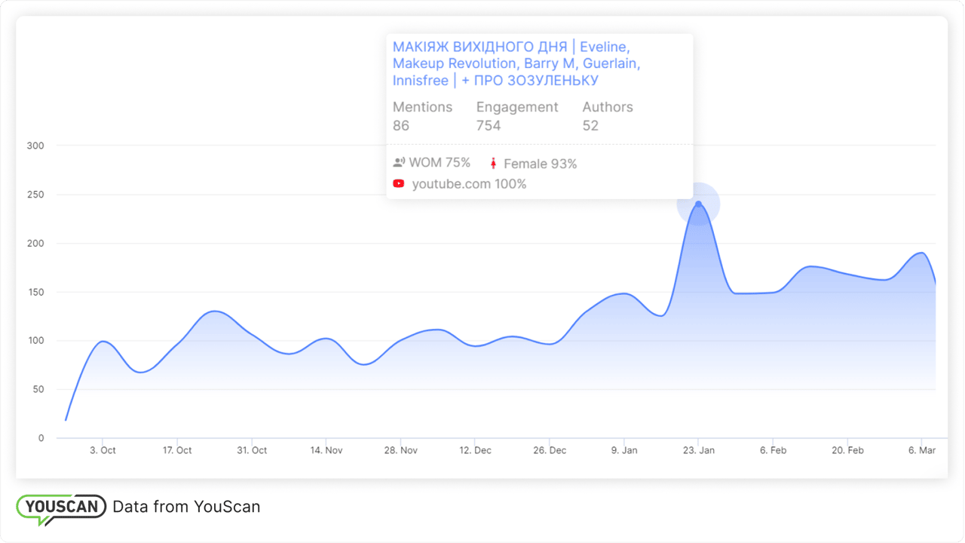Click the 150 gridline label on the y-axis

[x=37, y=292]
